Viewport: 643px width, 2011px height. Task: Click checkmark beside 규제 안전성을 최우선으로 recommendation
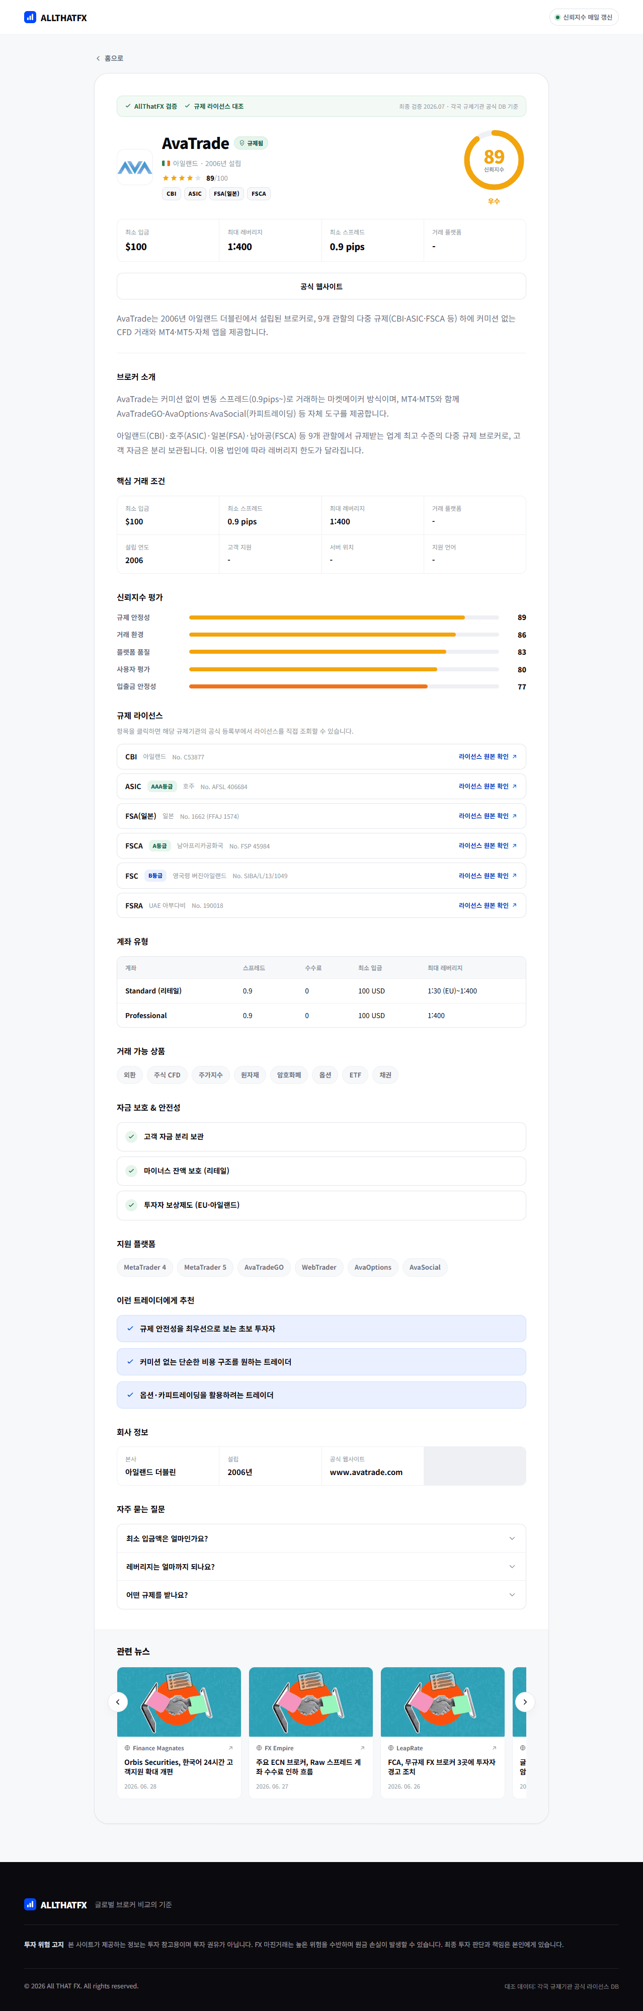(130, 1328)
